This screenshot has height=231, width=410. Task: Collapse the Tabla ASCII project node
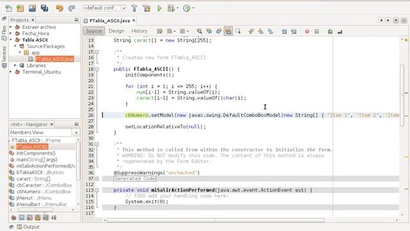(11, 40)
